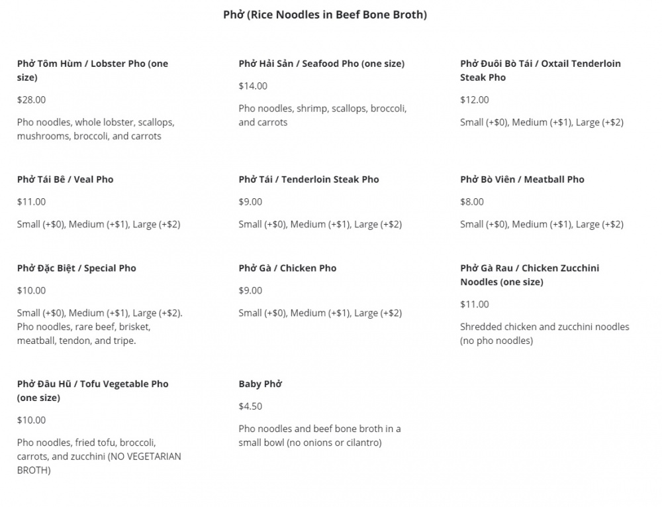Click the Phở section heading
Image resolution: width=662 pixels, height=507 pixels.
pyautogui.click(x=325, y=15)
